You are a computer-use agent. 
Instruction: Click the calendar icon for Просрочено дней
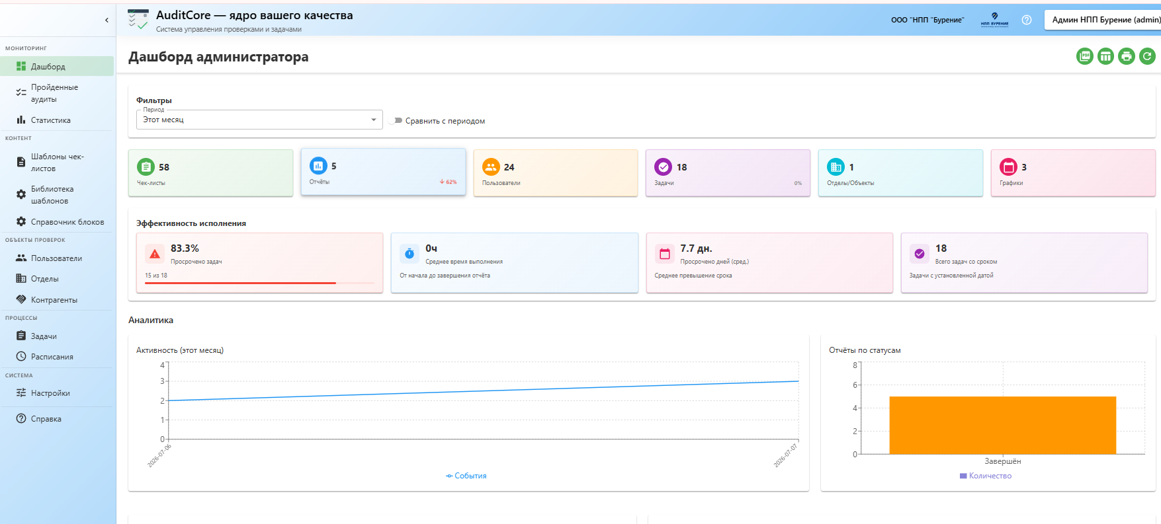click(x=665, y=254)
